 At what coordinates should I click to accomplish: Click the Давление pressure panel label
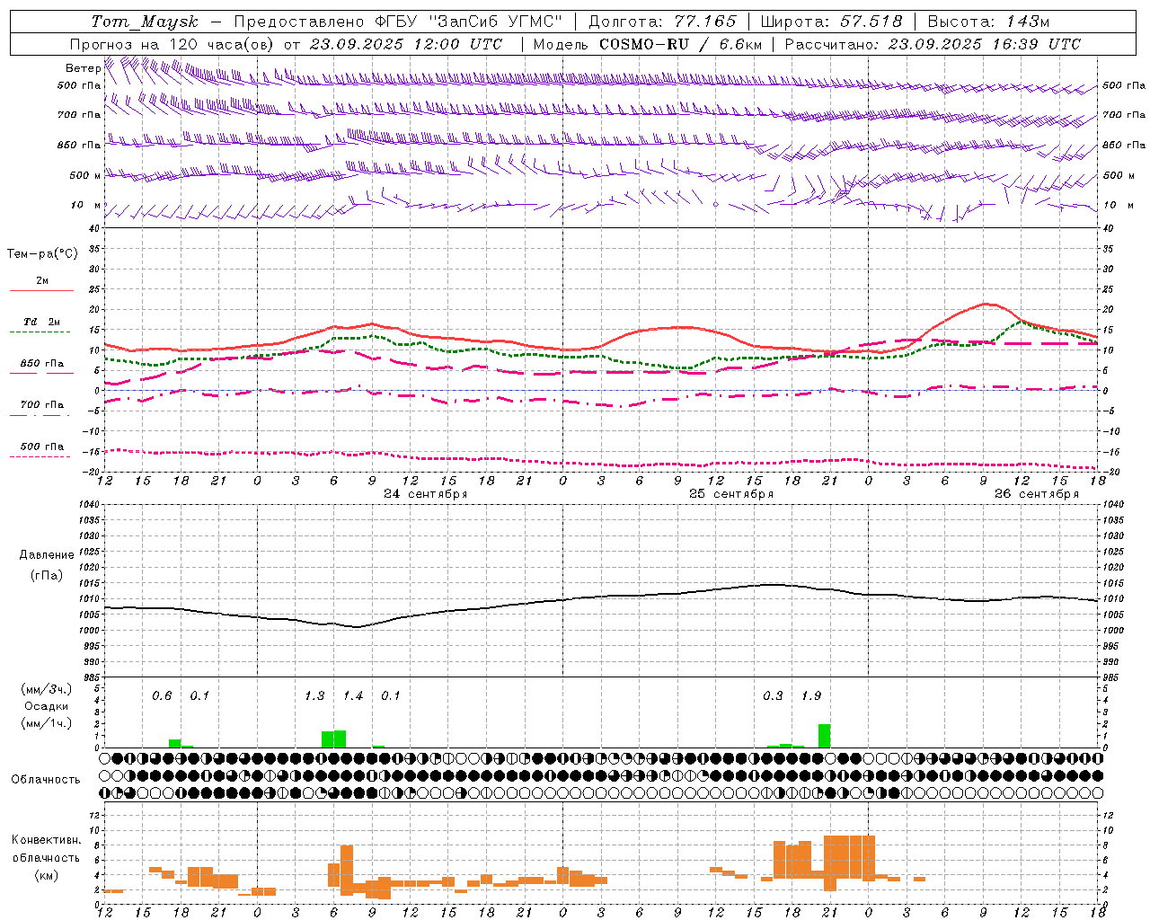click(47, 555)
